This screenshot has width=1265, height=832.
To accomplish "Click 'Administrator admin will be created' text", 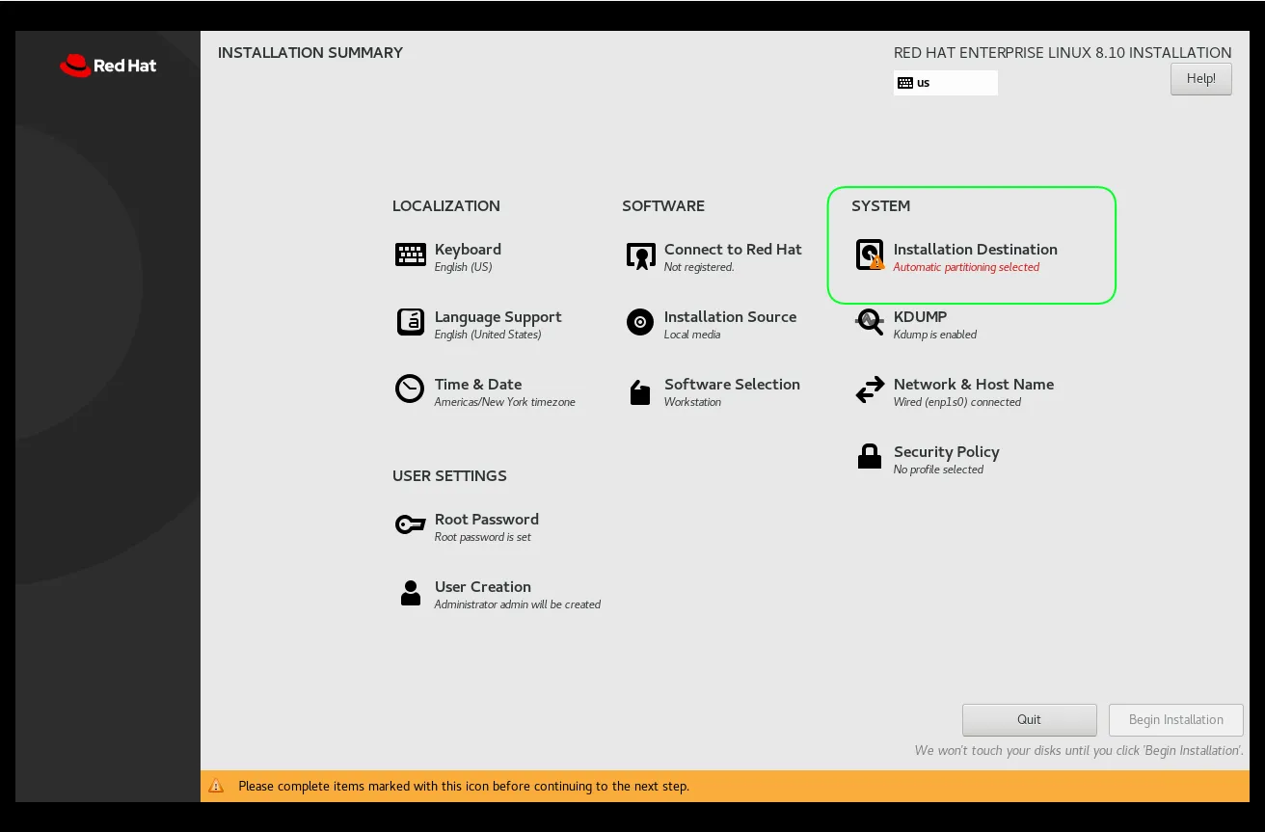I will tap(518, 604).
